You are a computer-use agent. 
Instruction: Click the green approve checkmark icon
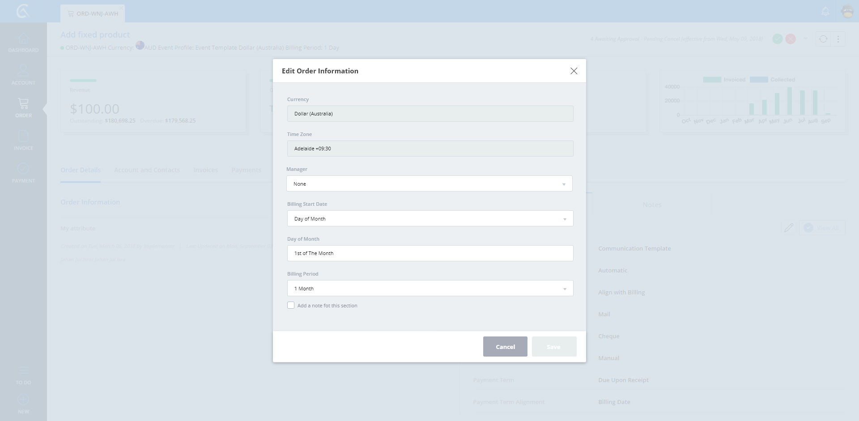tap(778, 39)
